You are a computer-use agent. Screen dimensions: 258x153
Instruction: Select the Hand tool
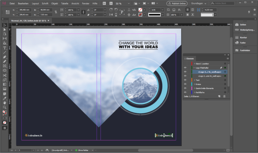(x=5, y=103)
